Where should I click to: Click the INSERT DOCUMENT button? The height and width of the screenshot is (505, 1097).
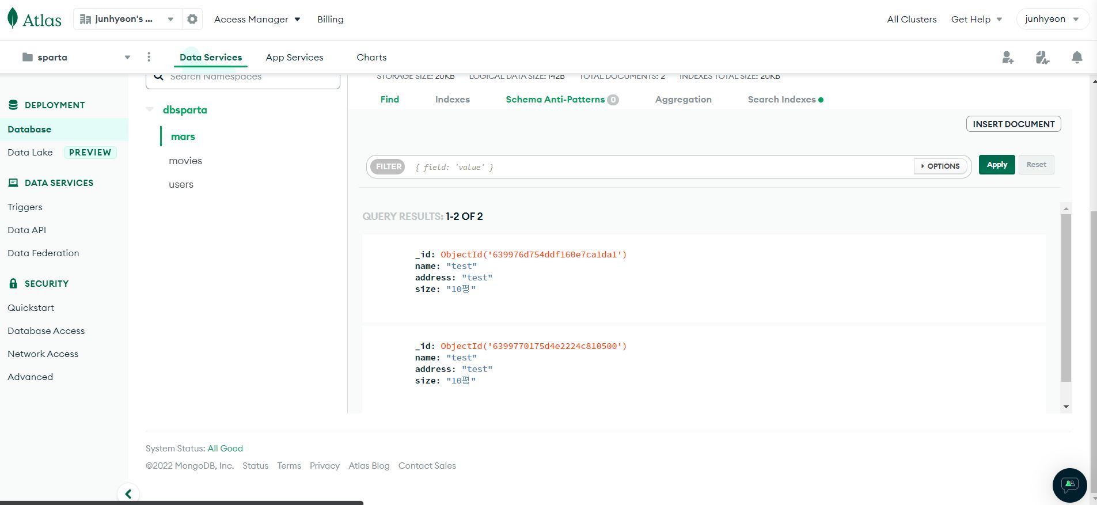1014,124
